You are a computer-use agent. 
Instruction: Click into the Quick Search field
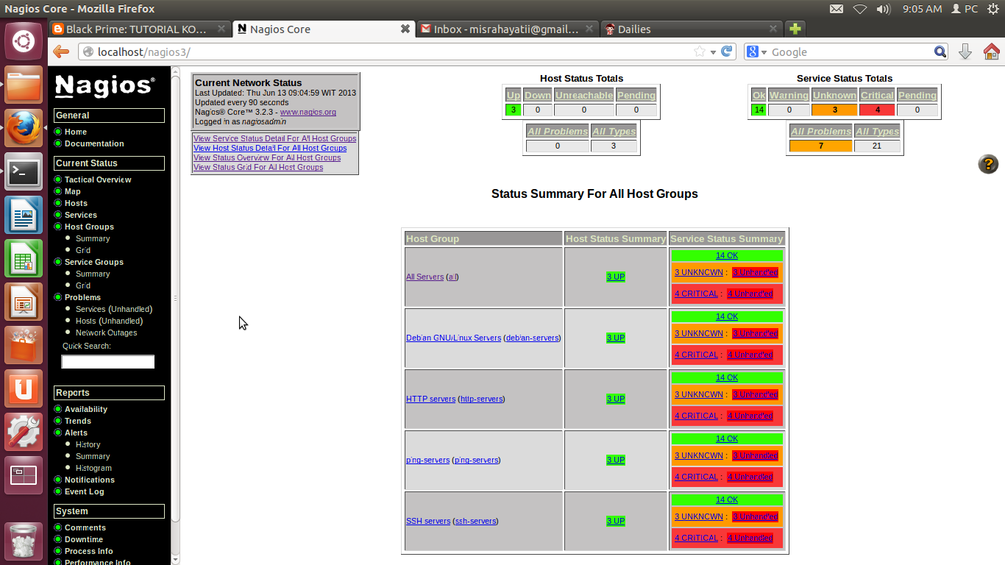[107, 361]
